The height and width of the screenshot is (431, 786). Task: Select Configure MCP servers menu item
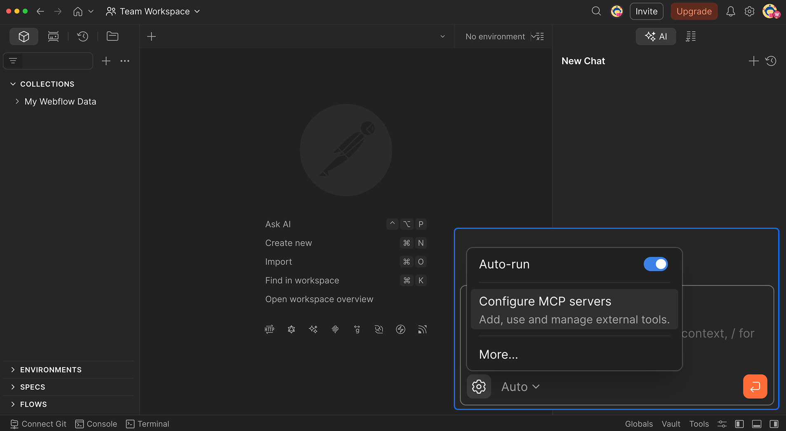[574, 310]
